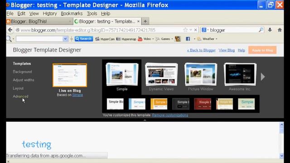Select the dark gray Simple variant swatch

[x=181, y=104]
